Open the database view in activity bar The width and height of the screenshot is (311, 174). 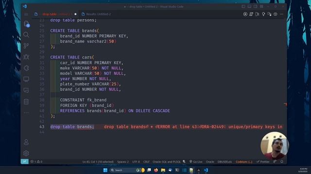pyautogui.click(x=26, y=101)
